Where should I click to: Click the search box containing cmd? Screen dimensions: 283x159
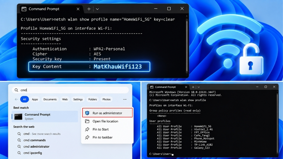point(70,90)
